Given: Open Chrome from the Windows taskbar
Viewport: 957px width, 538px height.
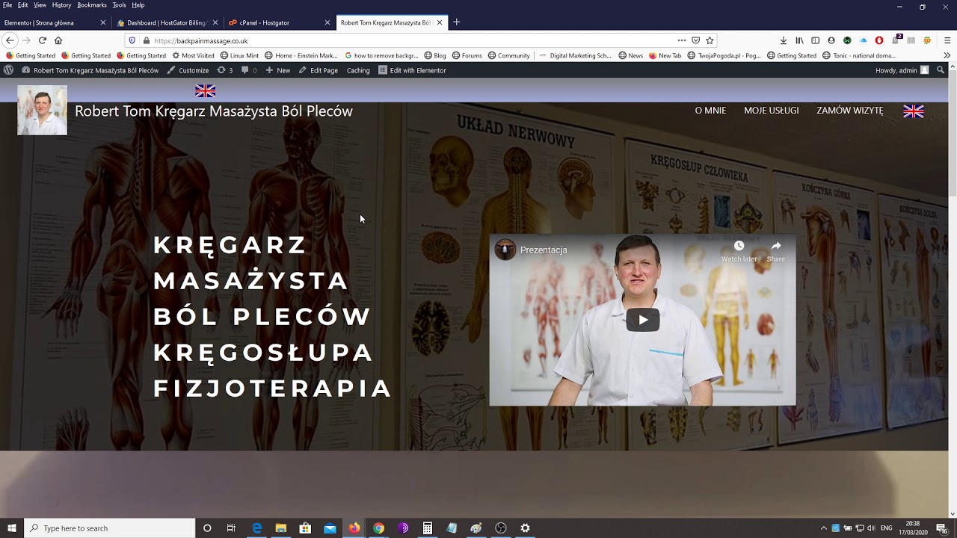Looking at the screenshot, I should pos(379,528).
